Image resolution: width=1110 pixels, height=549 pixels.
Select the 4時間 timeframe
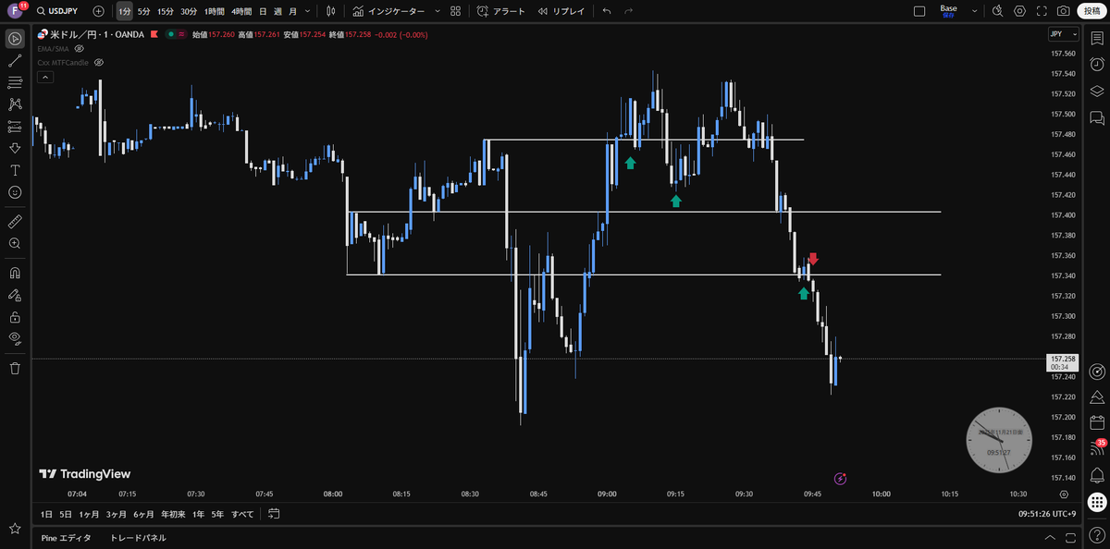tap(241, 11)
